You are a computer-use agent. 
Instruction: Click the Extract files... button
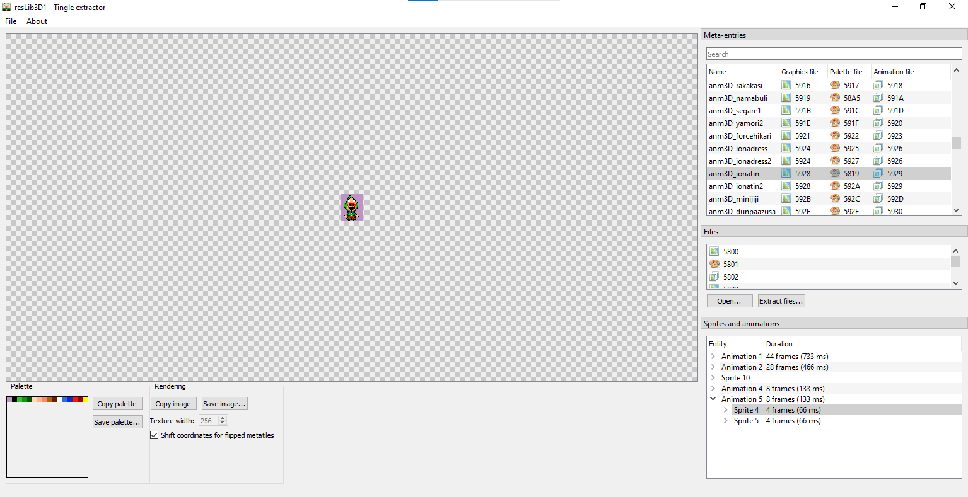tap(781, 301)
